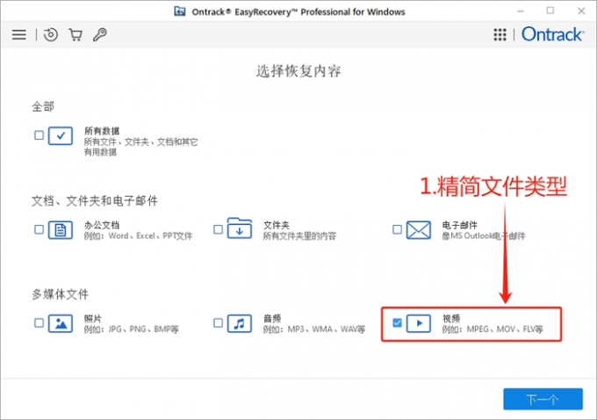Click the 文件夹 label text
This screenshot has height=420, width=597.
(x=276, y=225)
